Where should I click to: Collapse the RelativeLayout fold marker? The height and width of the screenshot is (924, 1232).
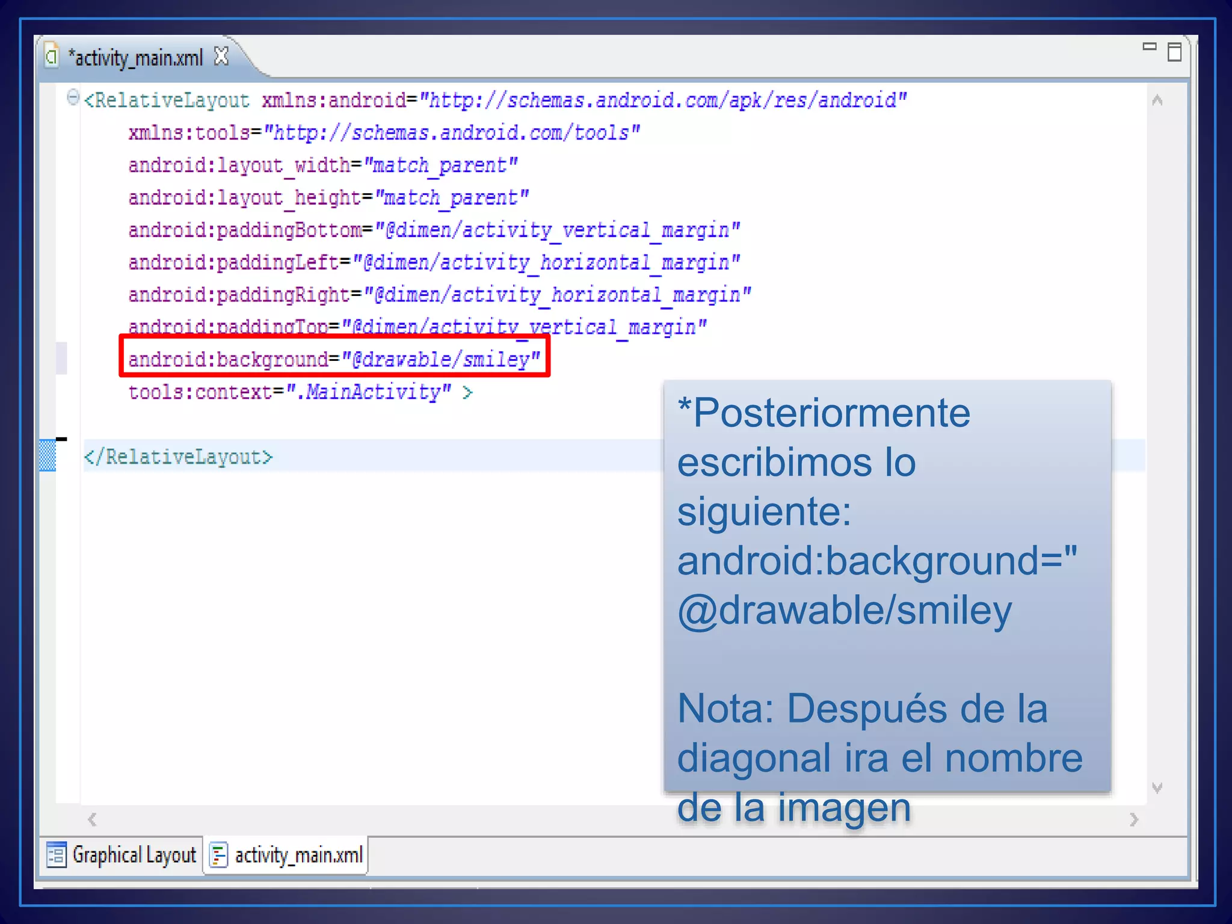(73, 97)
